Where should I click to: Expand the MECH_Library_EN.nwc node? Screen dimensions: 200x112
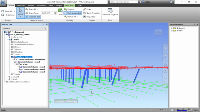pyautogui.click(x=7, y=82)
